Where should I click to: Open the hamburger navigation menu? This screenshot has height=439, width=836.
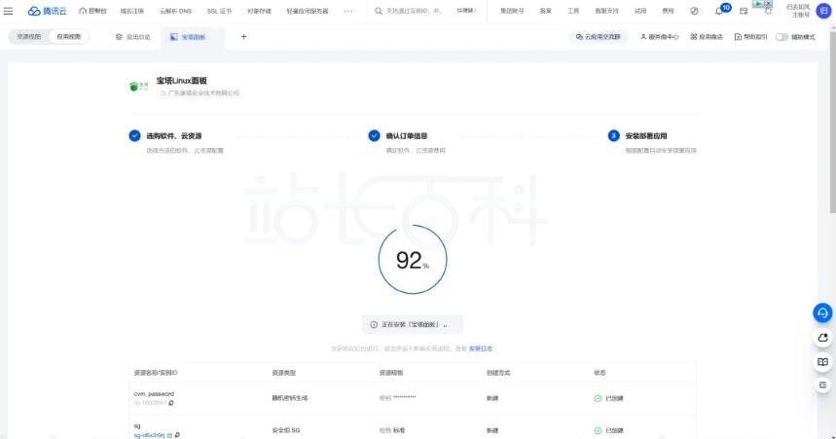pos(9,11)
